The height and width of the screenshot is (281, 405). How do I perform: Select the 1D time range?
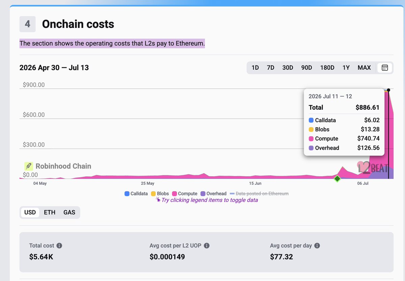tap(255, 68)
